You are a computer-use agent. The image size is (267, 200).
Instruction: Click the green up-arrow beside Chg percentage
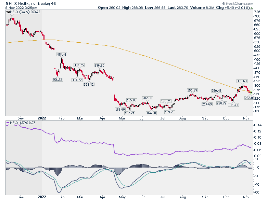252,8
